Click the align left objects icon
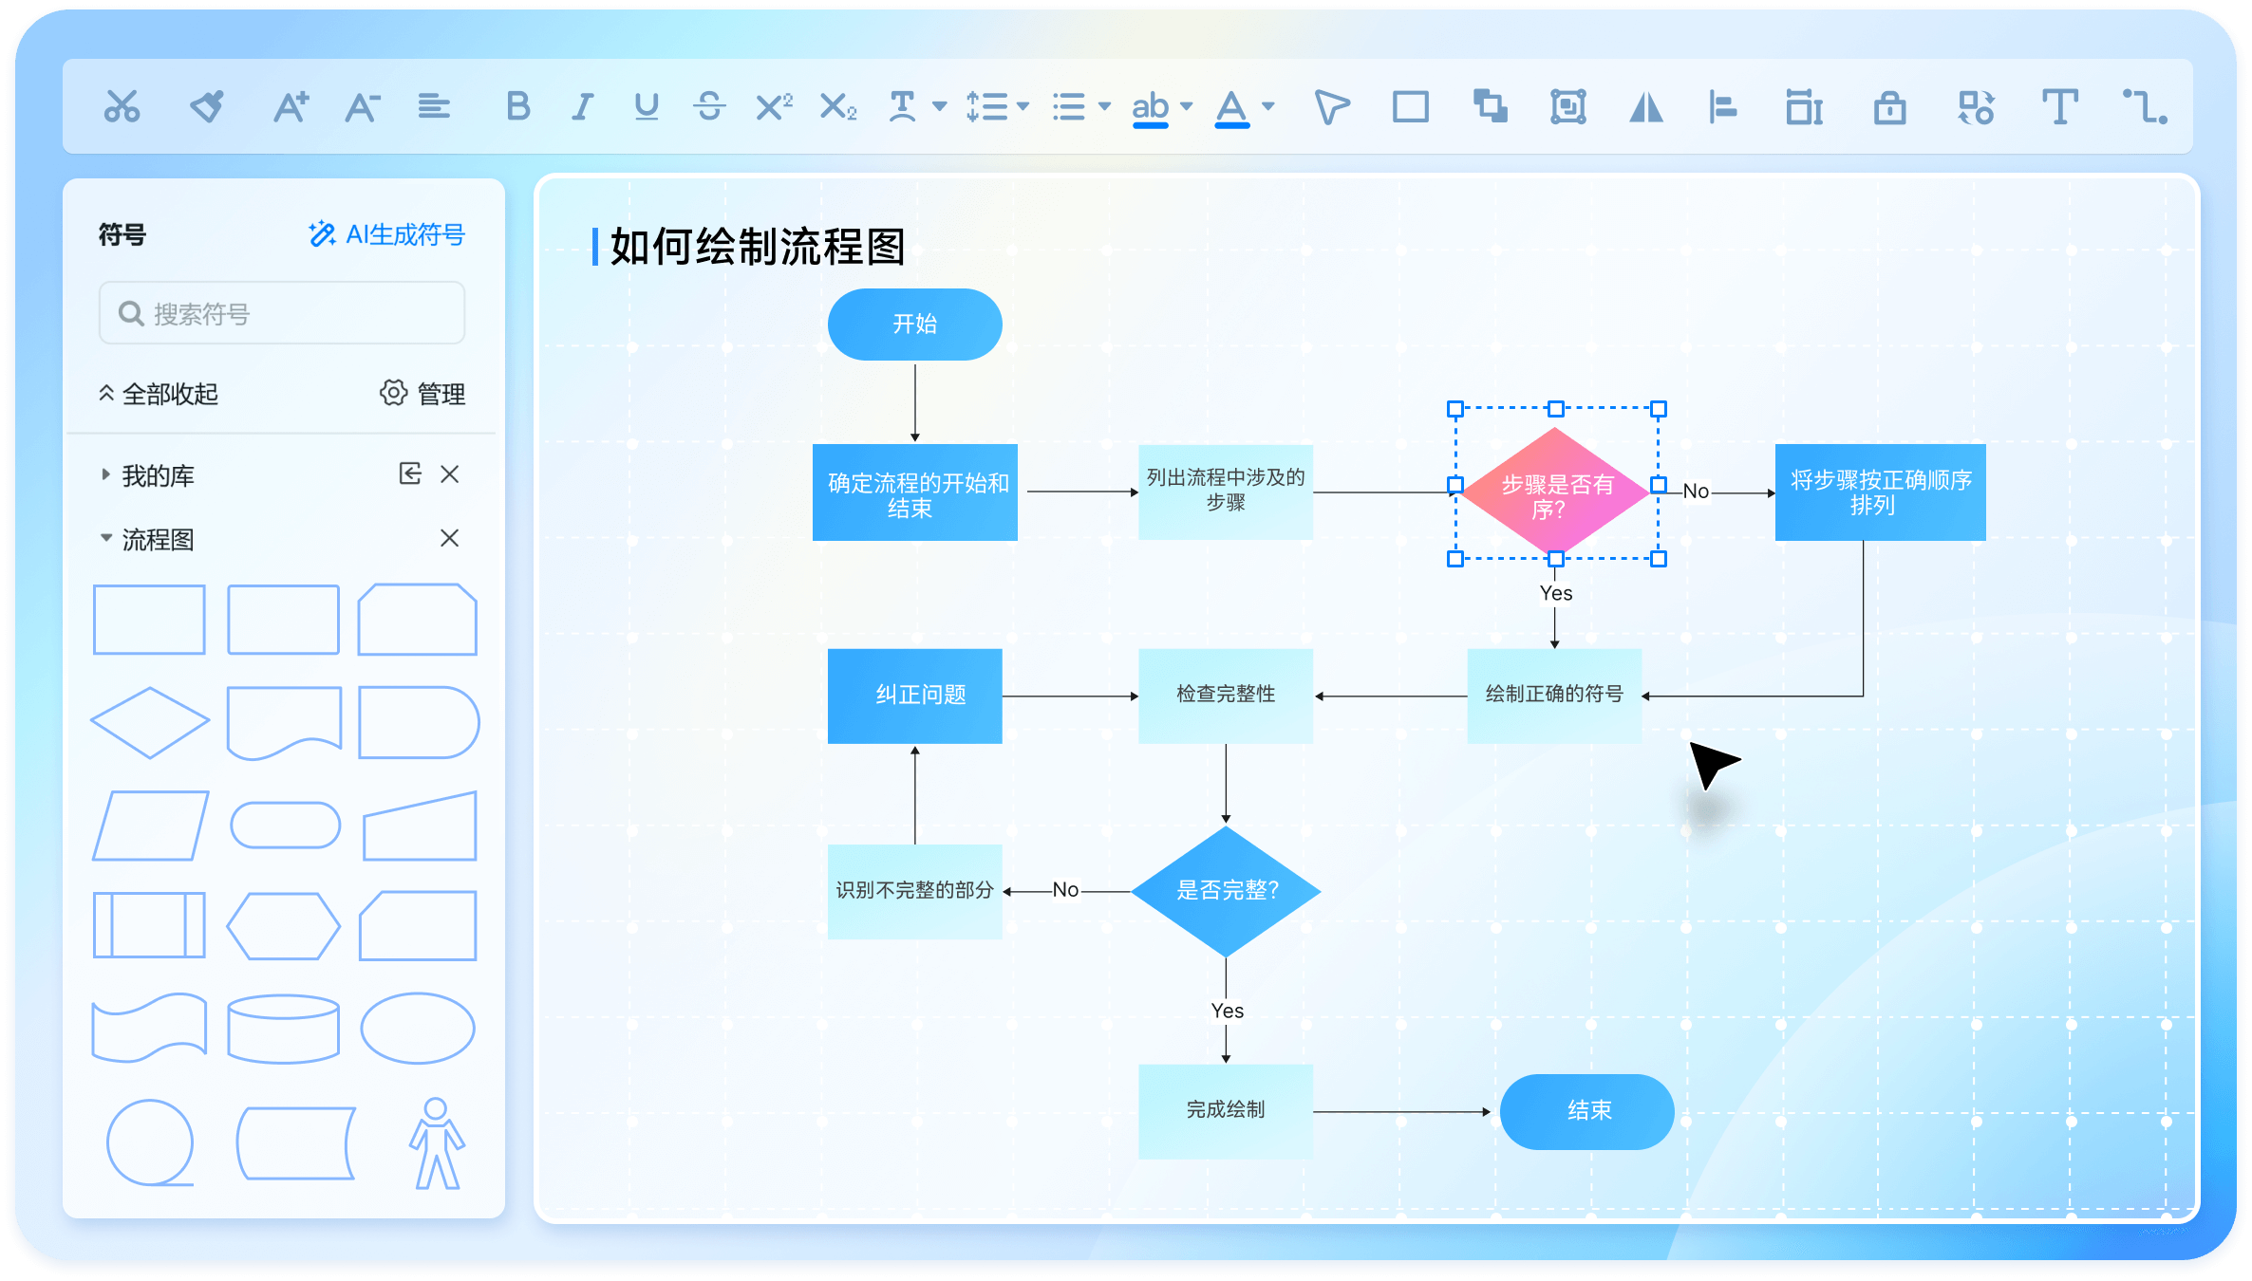 point(1722,106)
